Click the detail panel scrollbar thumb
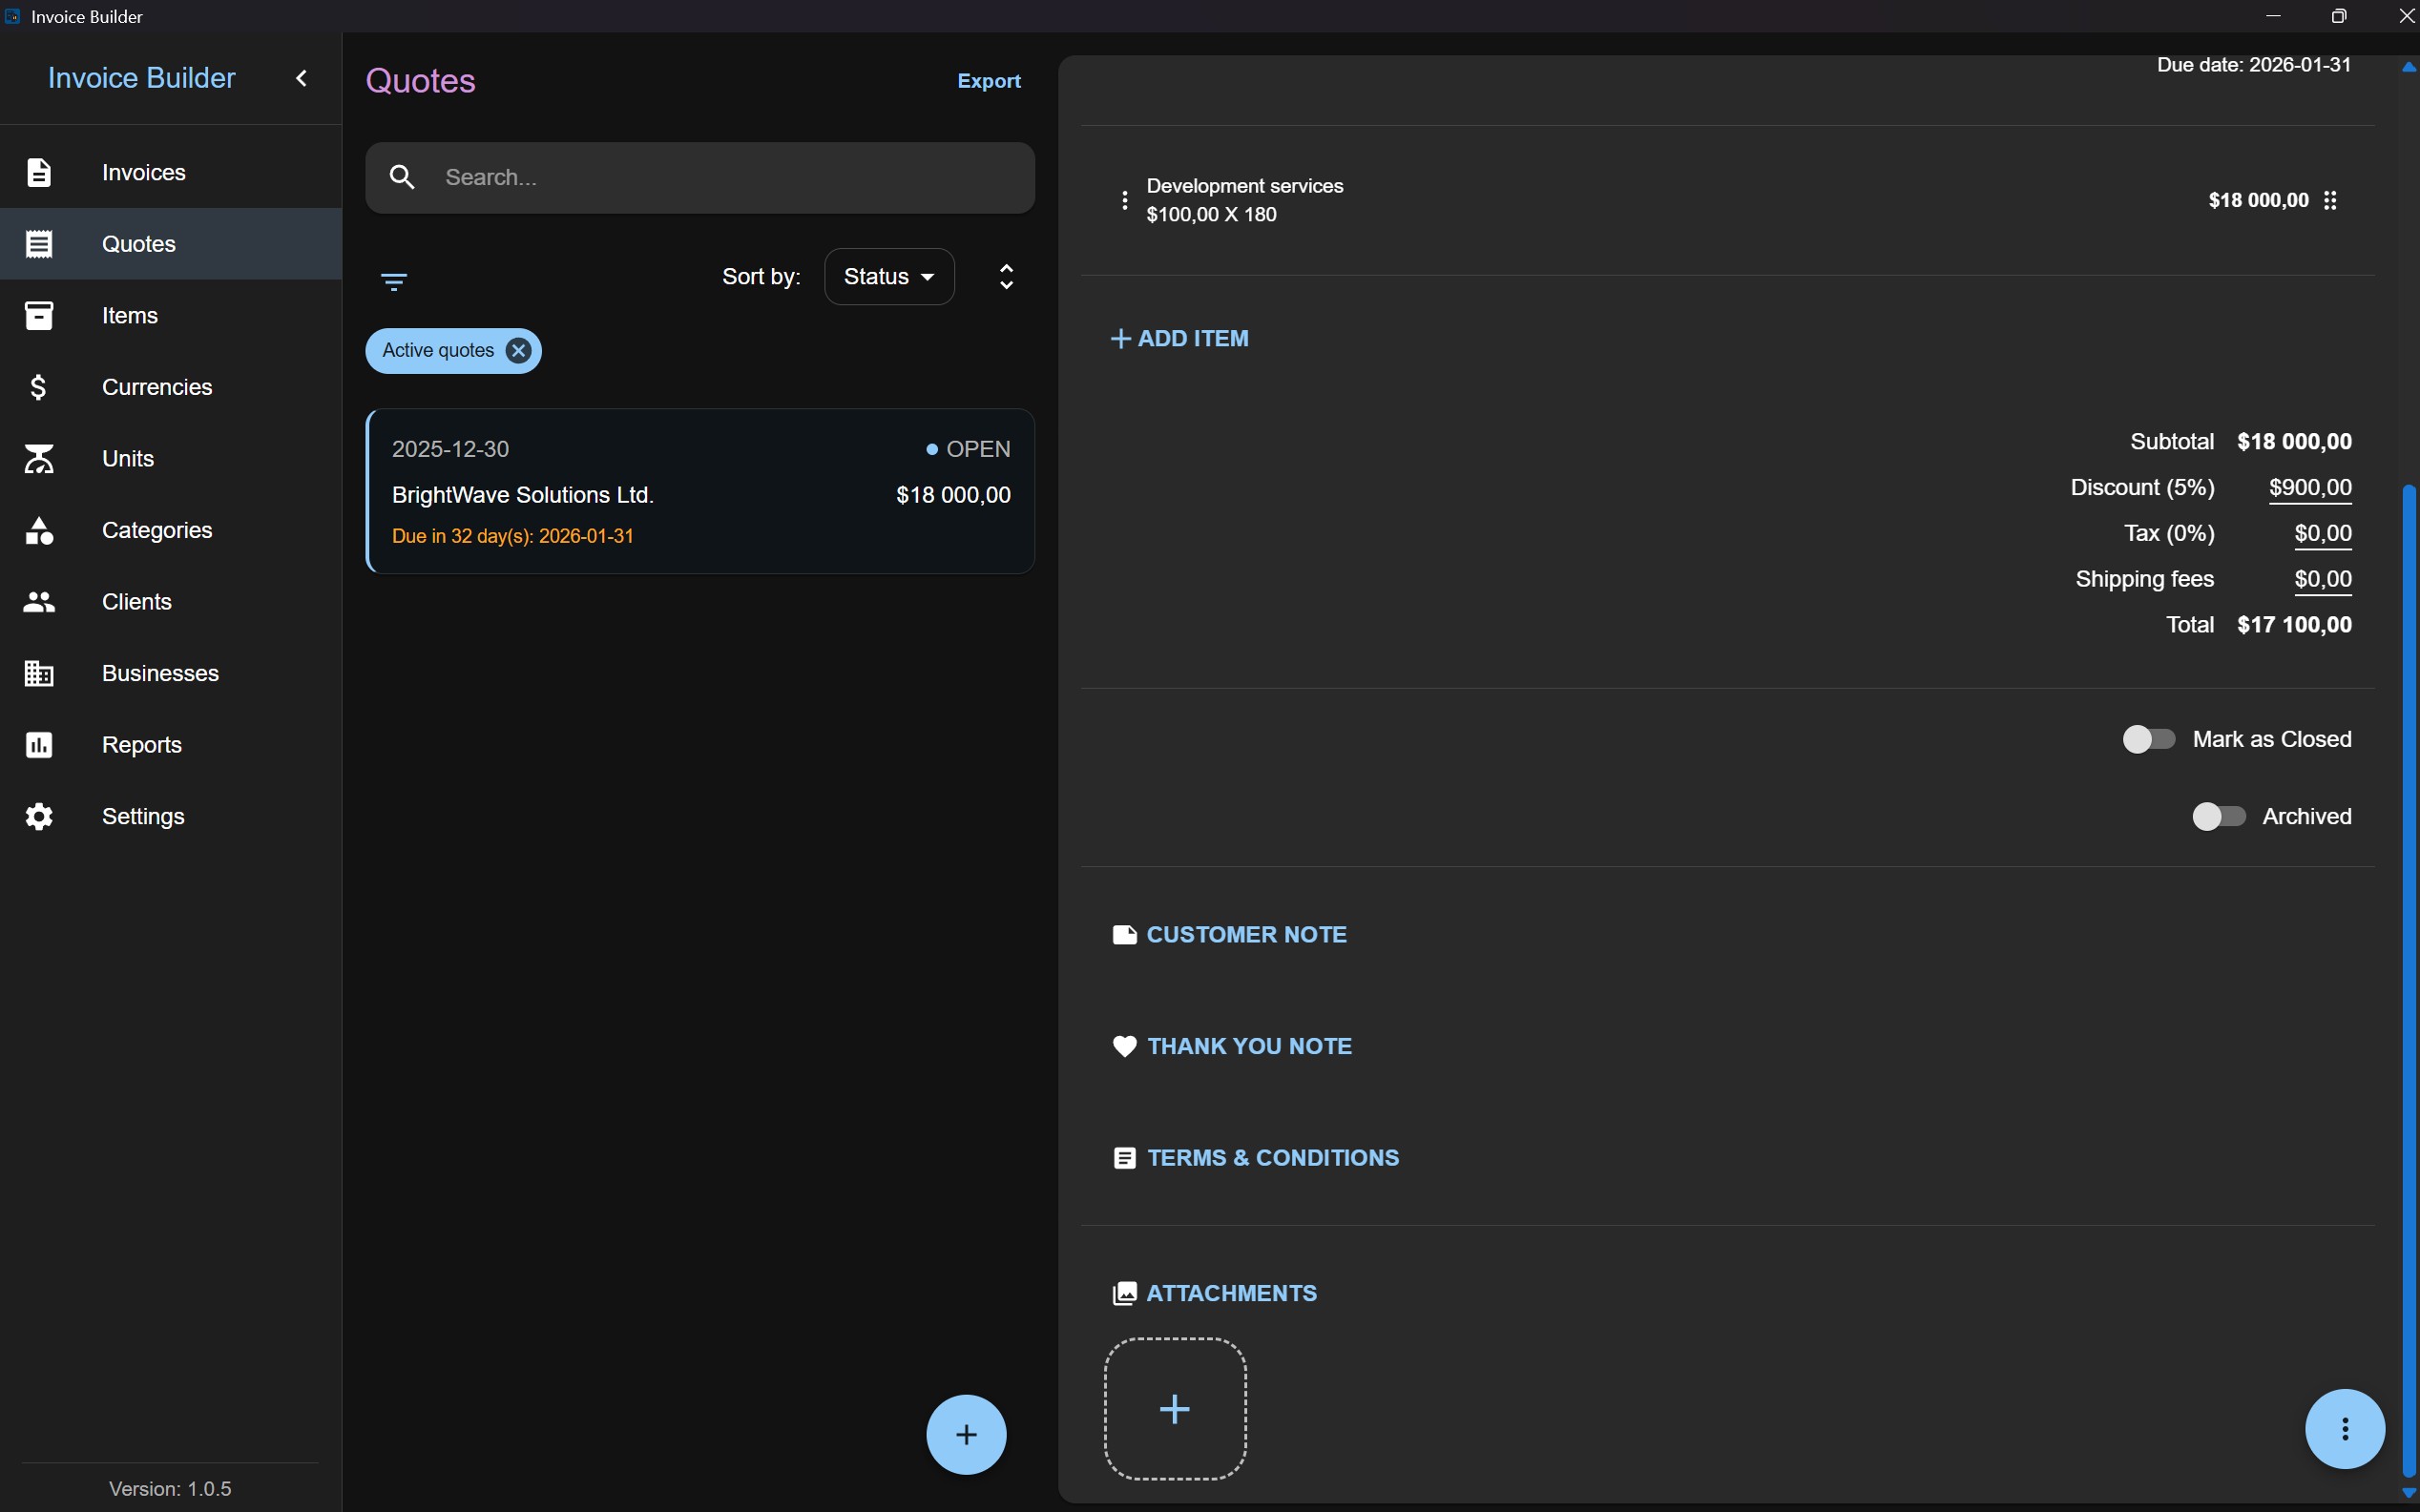 2409,980
